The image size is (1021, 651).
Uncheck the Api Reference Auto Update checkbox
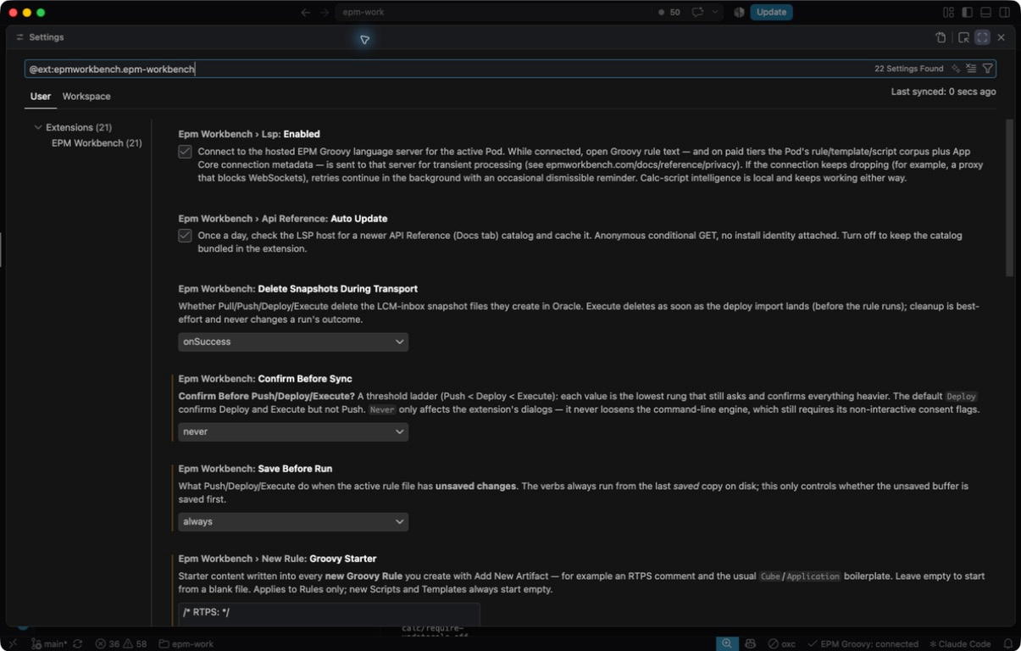185,236
